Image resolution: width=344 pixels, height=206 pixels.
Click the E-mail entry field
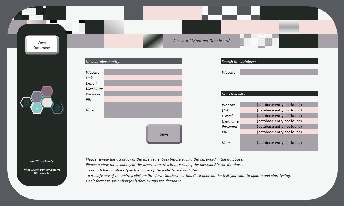tap(143, 83)
